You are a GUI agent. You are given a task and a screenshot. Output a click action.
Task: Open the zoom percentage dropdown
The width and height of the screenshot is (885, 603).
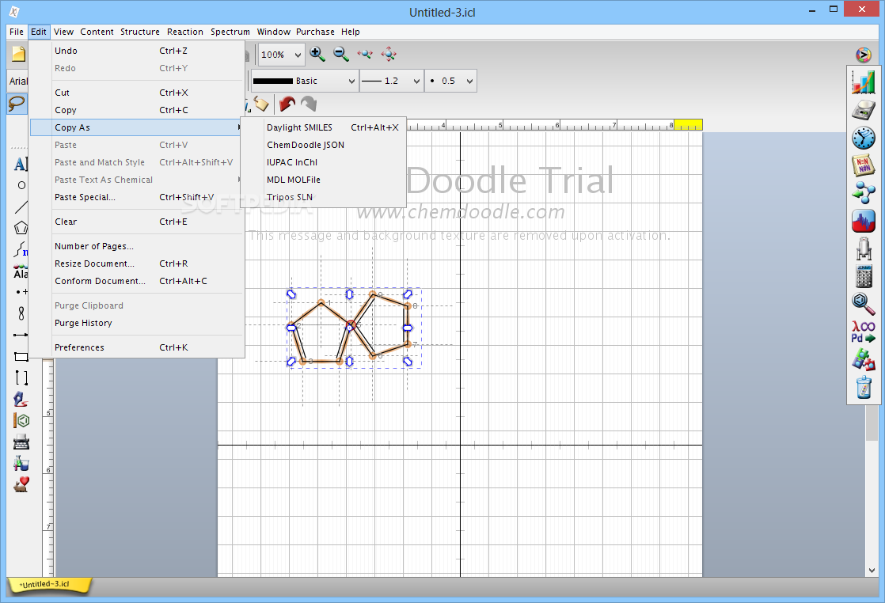(281, 55)
